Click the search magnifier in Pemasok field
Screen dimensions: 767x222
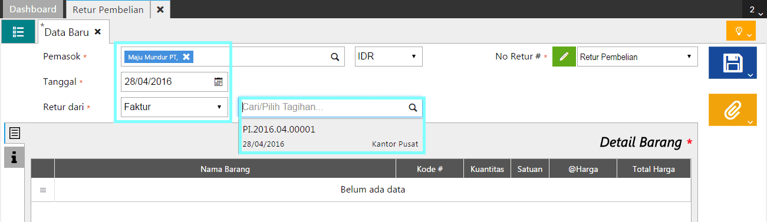[334, 57]
